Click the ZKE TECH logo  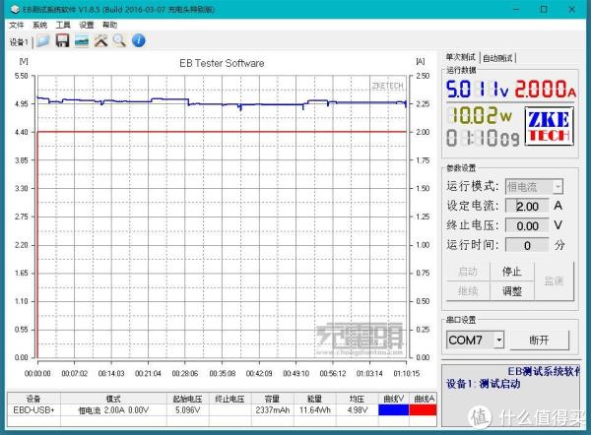coord(550,126)
